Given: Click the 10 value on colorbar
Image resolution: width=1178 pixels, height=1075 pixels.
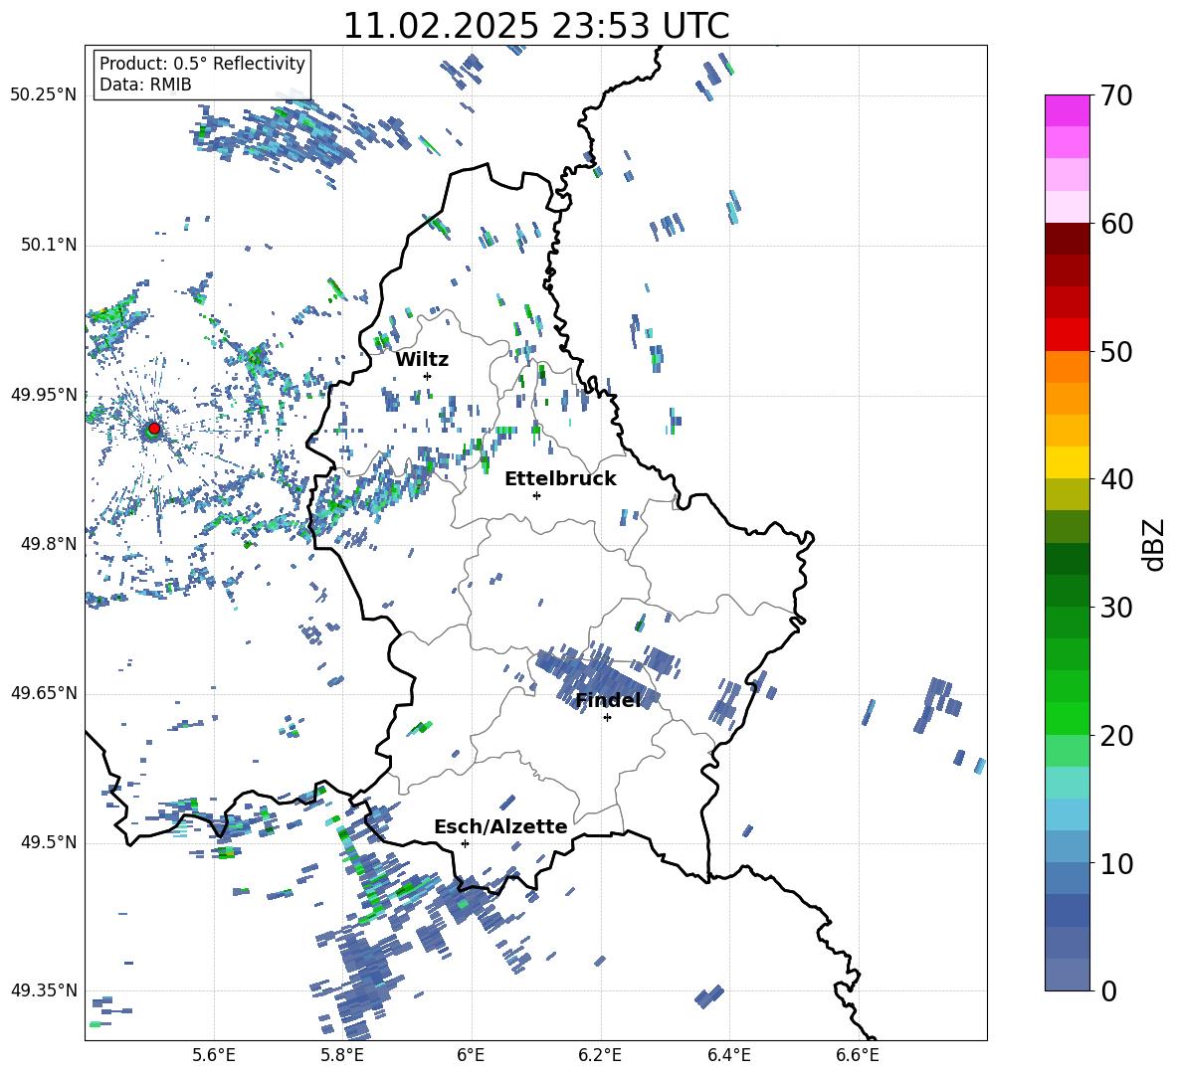Looking at the screenshot, I should 1116,863.
